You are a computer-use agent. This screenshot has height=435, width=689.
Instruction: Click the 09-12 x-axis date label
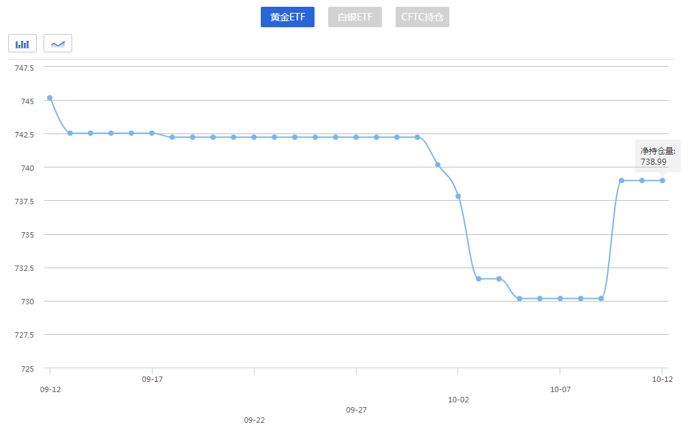coord(50,389)
